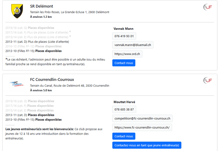218x151 pixels.
Task: Click address Terrain du Canal, Courrendlin
Action: tap(70, 86)
